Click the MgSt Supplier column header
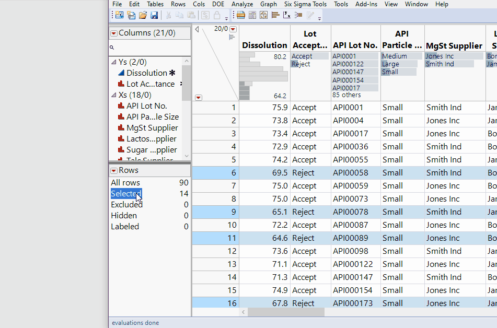The image size is (497, 328). coord(454,45)
